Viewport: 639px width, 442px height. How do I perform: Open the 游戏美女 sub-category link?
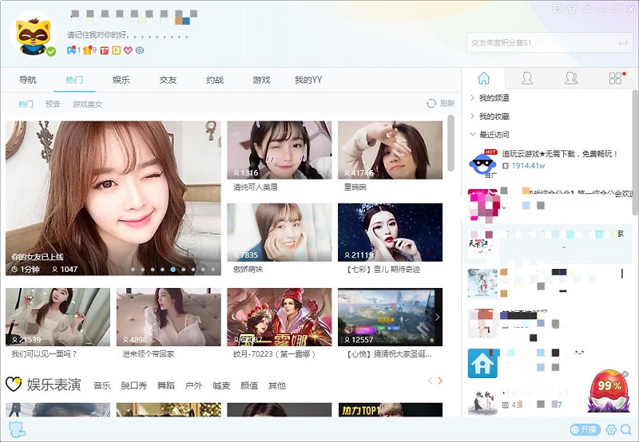(x=87, y=105)
